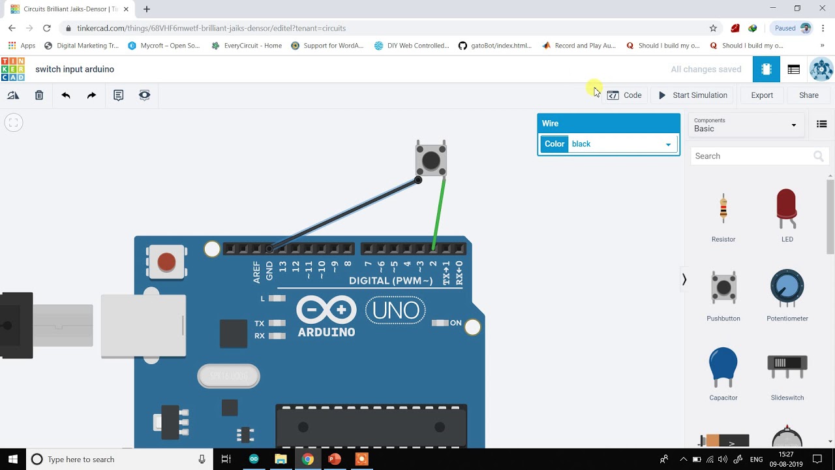Open Record and Play Au... bookmark
Image resolution: width=835 pixels, height=470 pixels.
(x=579, y=46)
